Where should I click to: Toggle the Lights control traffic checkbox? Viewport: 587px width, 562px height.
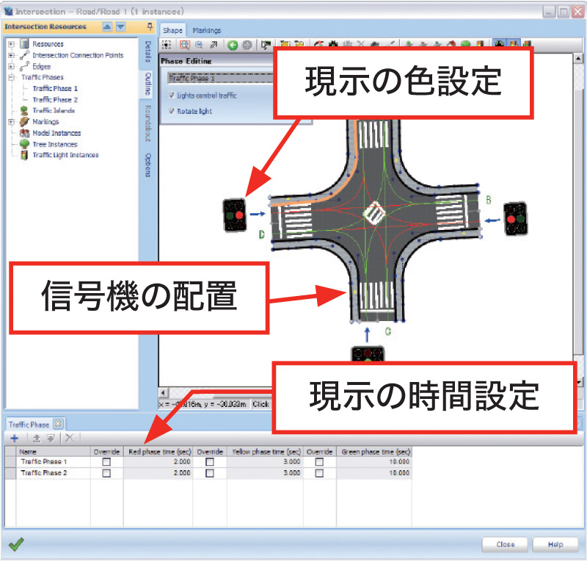(172, 96)
